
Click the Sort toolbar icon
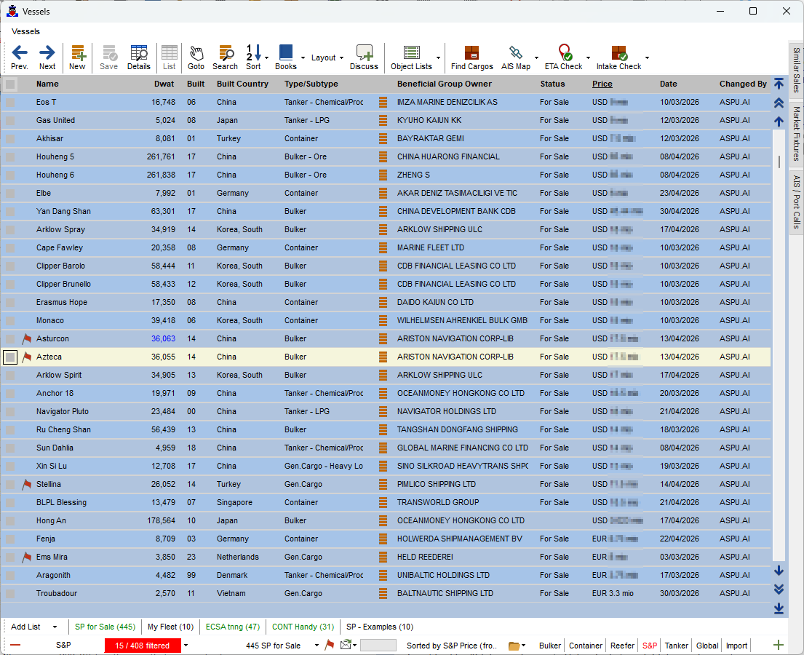tap(252, 57)
